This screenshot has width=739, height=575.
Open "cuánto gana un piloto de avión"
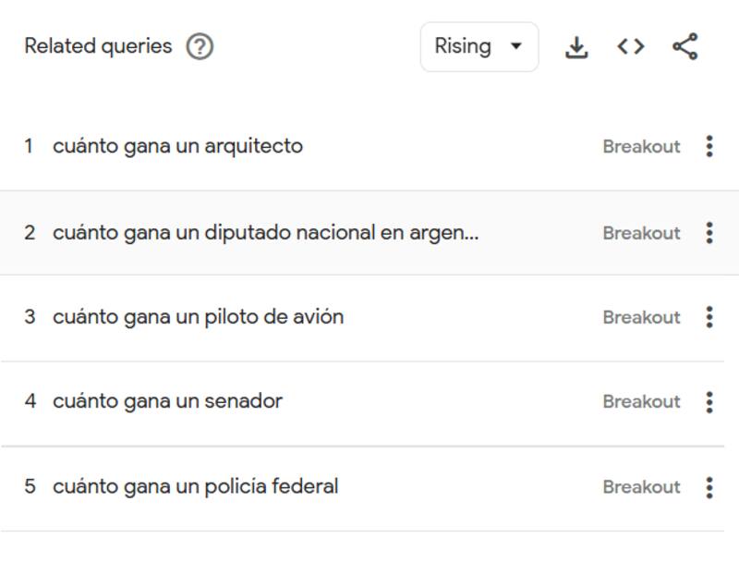click(198, 317)
